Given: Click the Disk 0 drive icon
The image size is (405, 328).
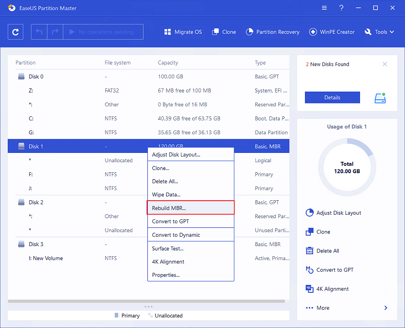Looking at the screenshot, I should coord(21,77).
